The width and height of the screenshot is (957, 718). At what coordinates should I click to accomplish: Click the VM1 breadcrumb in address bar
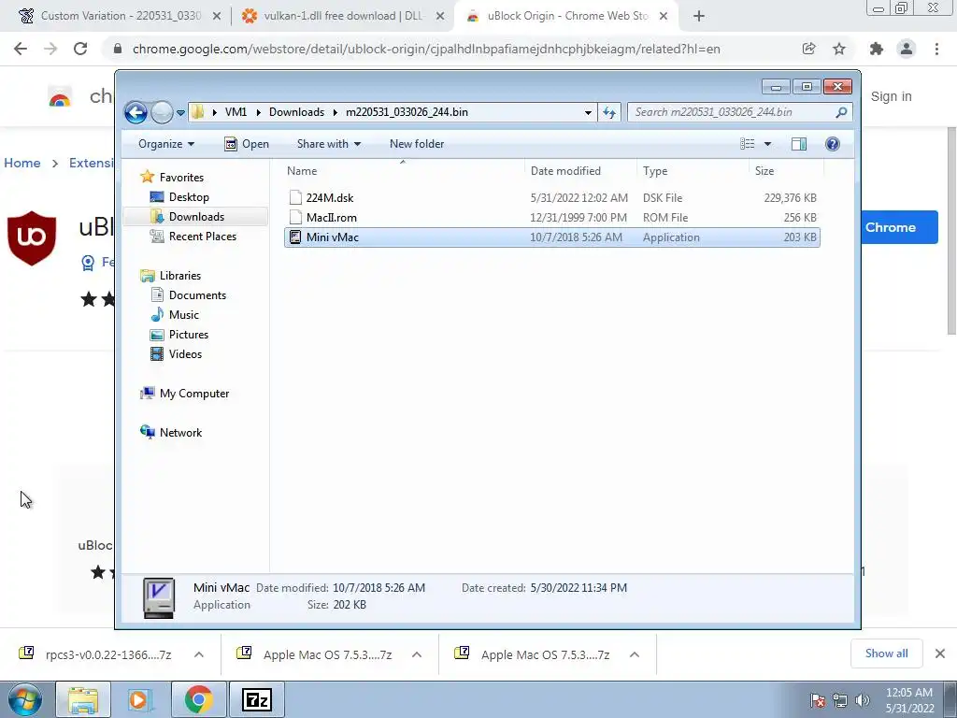[x=236, y=112]
